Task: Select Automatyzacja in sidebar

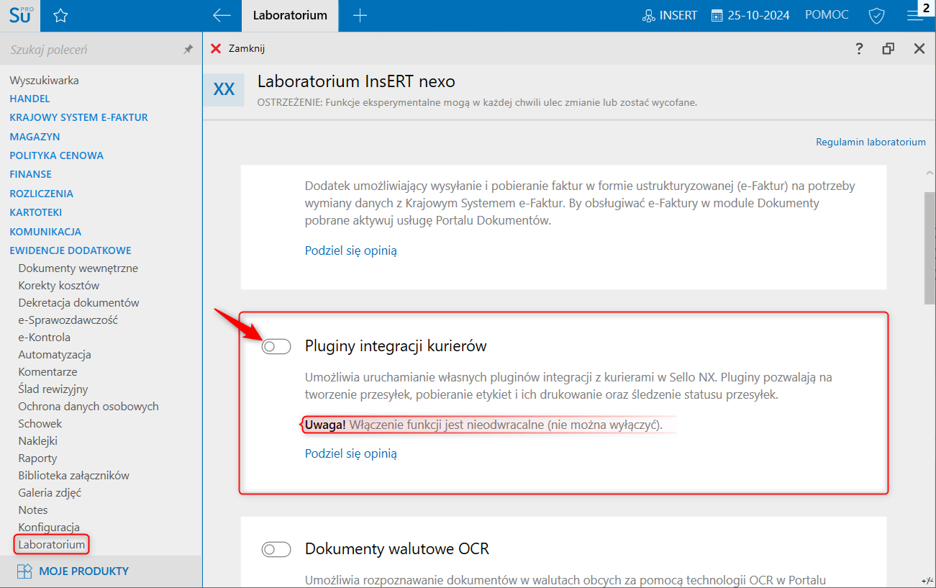Action: pos(55,355)
